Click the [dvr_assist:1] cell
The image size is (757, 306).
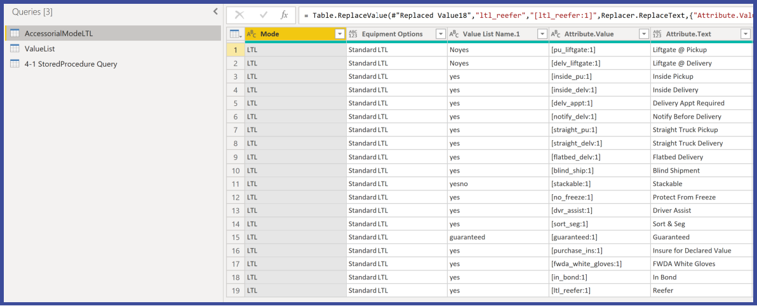tap(600, 210)
